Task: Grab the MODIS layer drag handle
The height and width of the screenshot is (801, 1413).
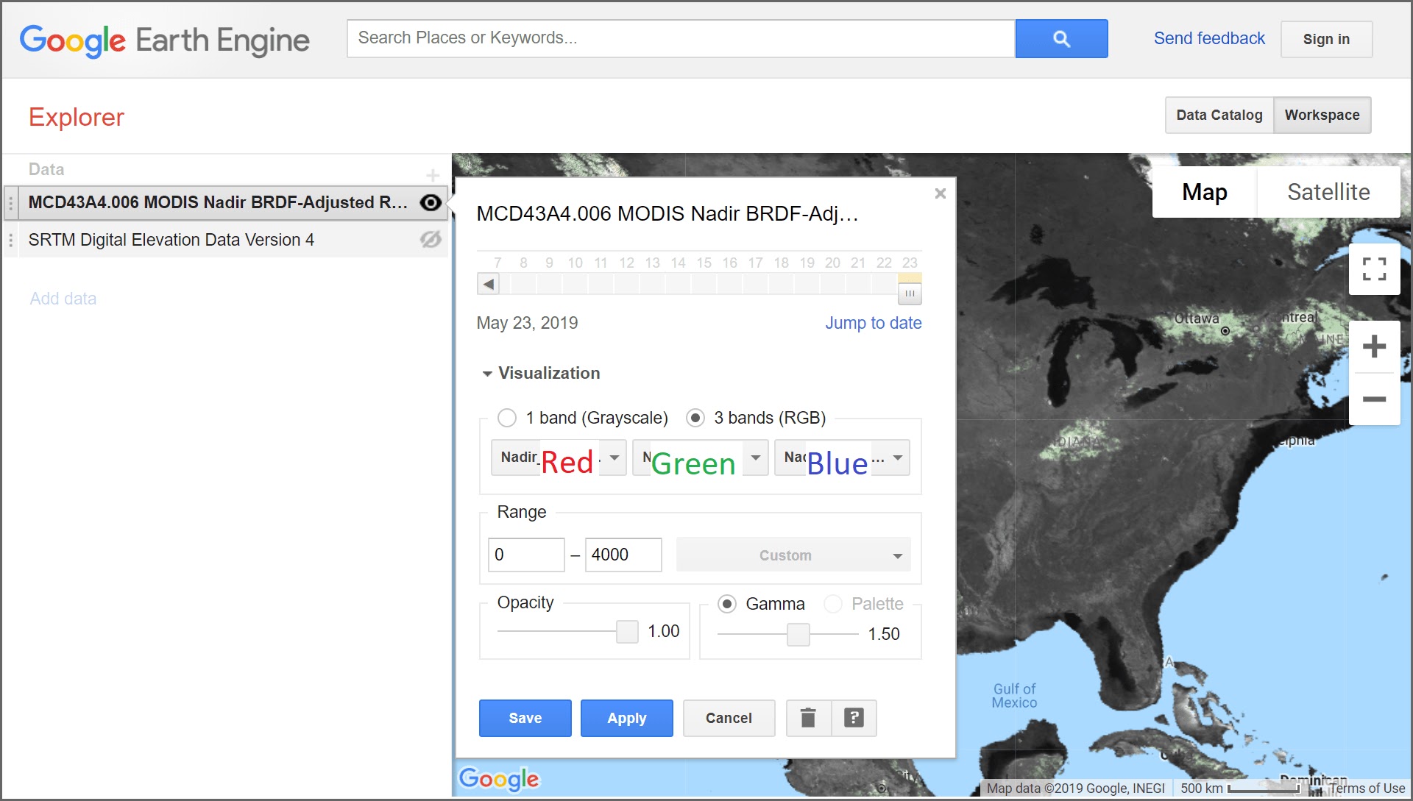Action: [10, 203]
